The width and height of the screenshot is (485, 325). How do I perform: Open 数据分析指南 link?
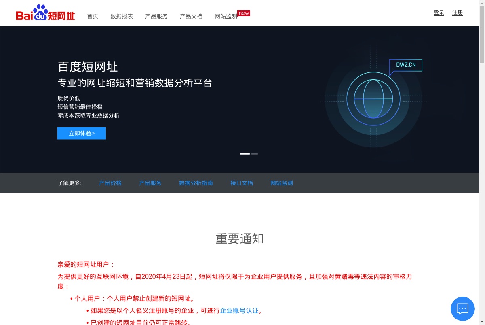coord(196,183)
